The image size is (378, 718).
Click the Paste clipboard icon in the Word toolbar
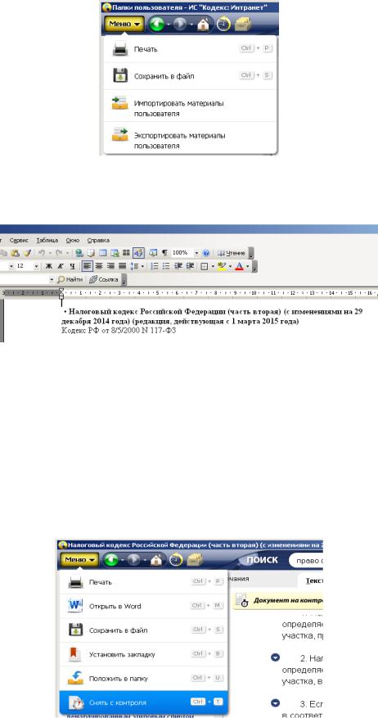tap(15, 253)
